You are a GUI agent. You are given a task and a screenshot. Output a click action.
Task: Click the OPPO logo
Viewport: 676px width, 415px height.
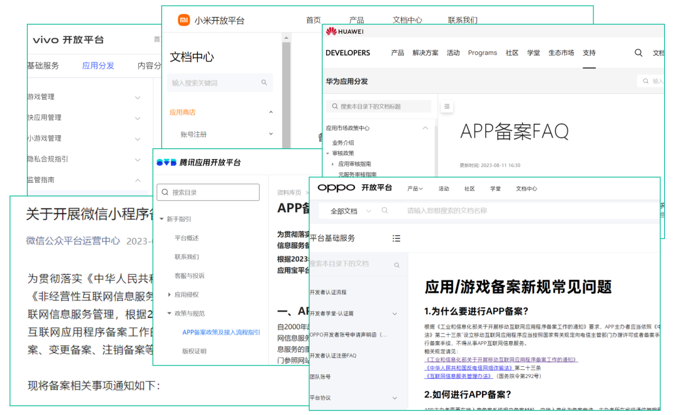pos(336,188)
